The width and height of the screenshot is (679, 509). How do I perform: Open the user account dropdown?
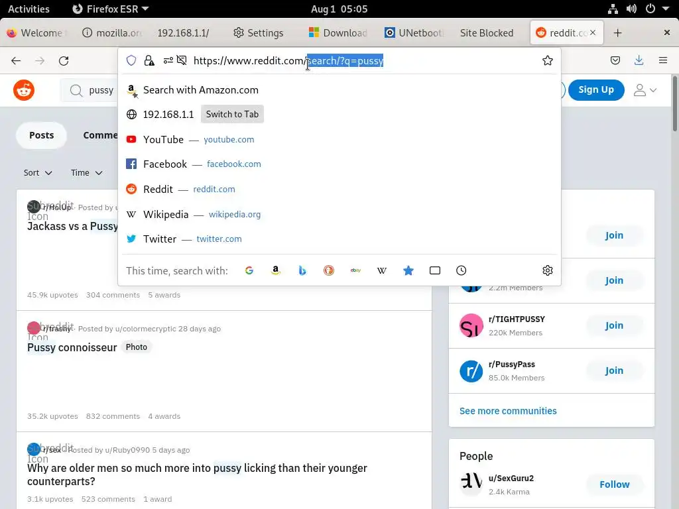pos(645,90)
